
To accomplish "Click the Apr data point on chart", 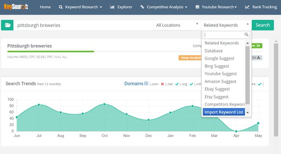I will tap(236, 131).
